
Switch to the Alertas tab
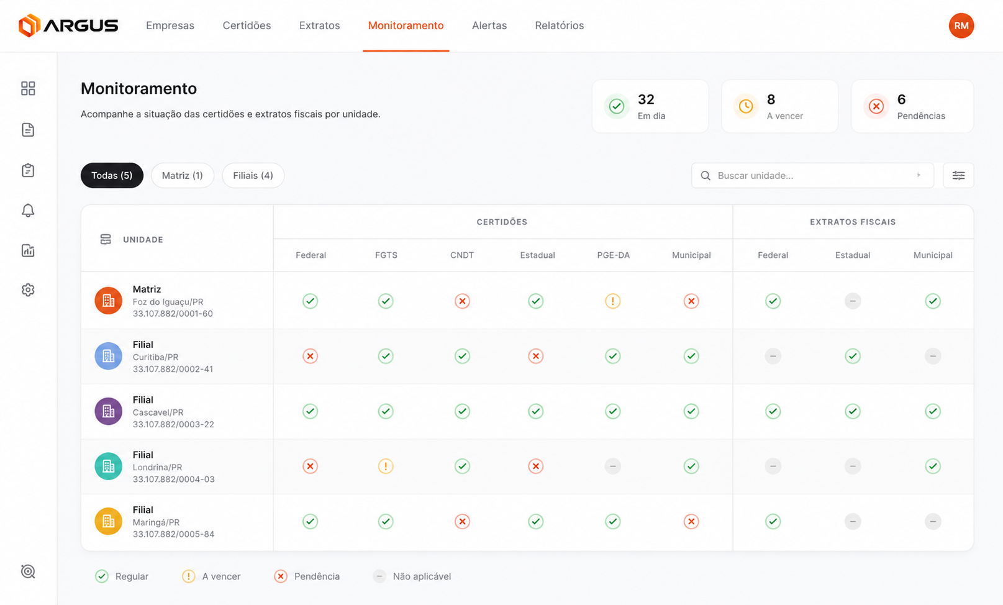[489, 25]
